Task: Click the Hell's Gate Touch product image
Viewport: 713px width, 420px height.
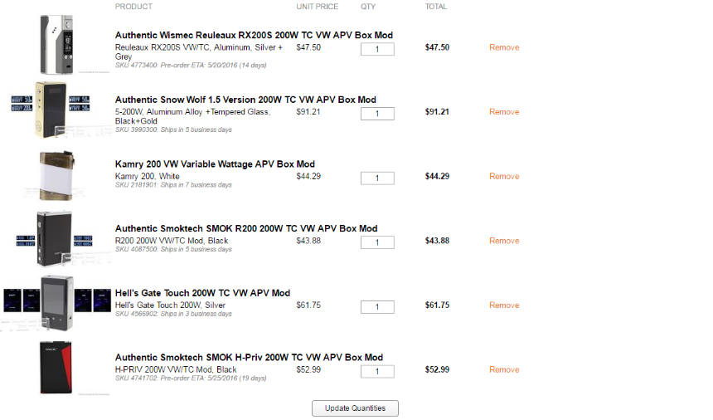Action: (56, 302)
